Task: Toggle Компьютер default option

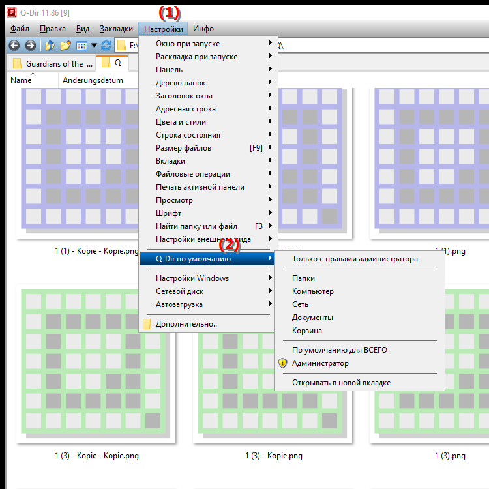Action: pos(359,291)
